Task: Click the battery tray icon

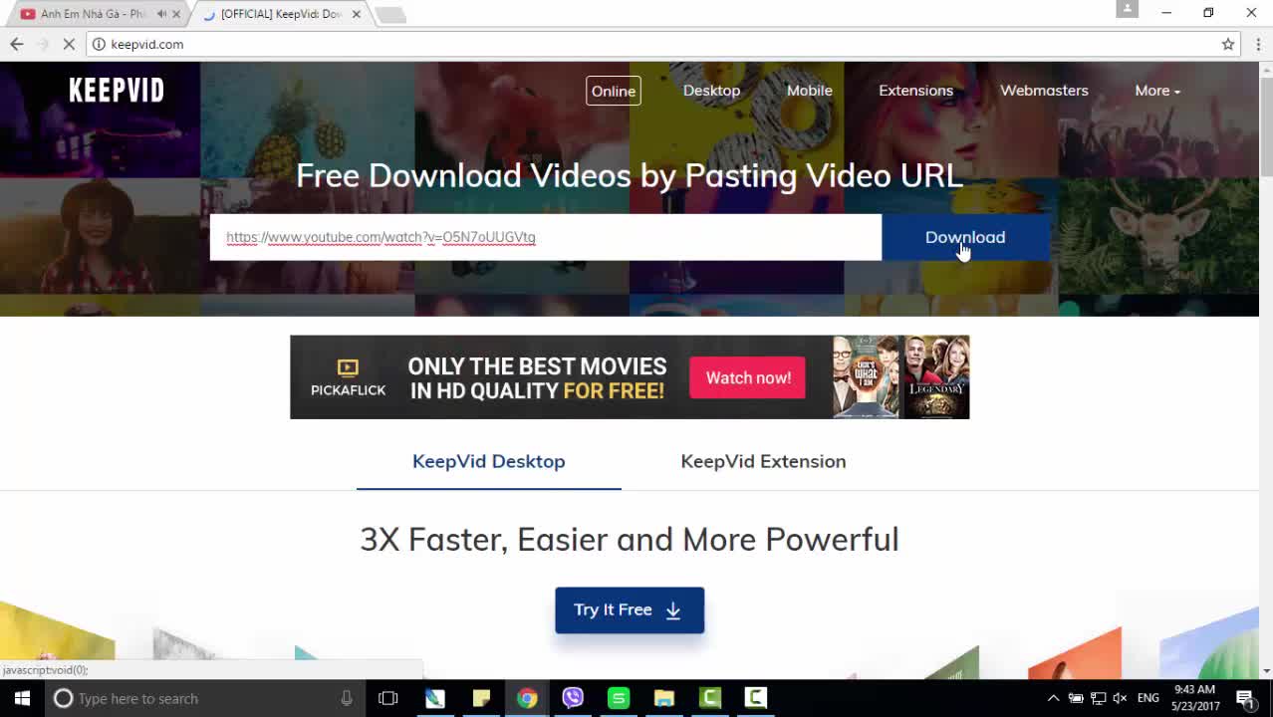Action: pos(1076,698)
